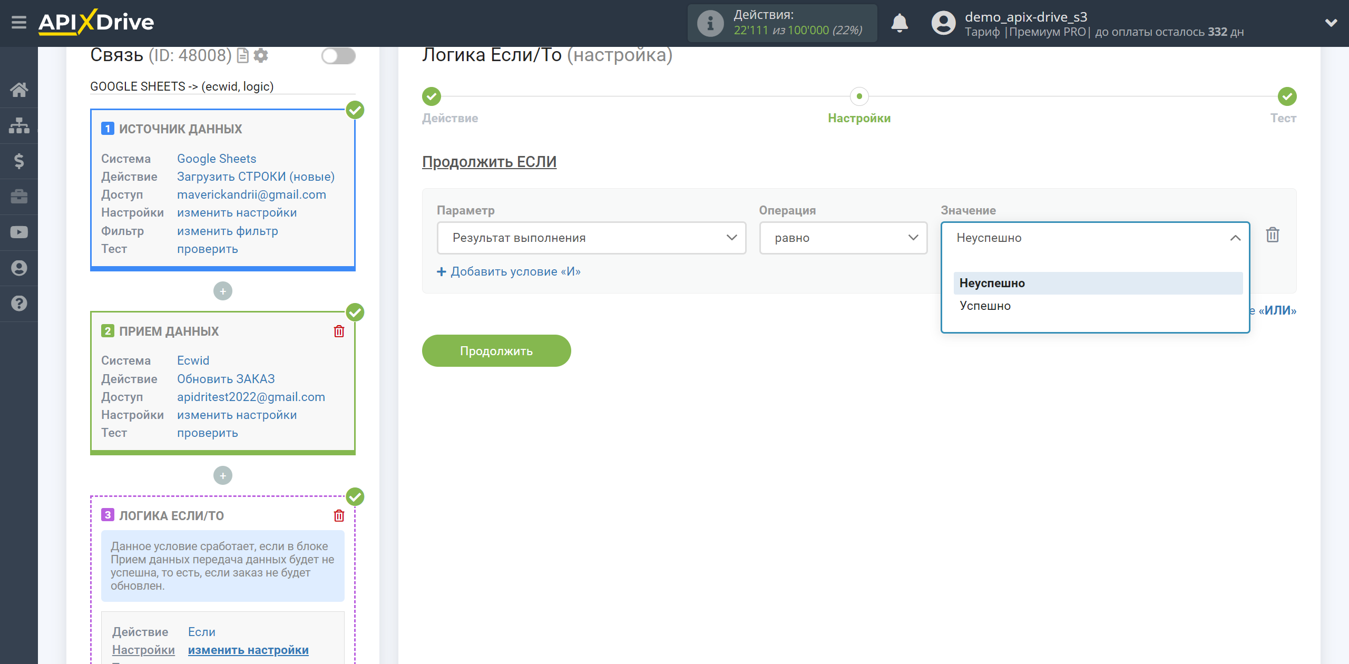Copy connection ID document icon
The width and height of the screenshot is (1349, 664).
[242, 55]
